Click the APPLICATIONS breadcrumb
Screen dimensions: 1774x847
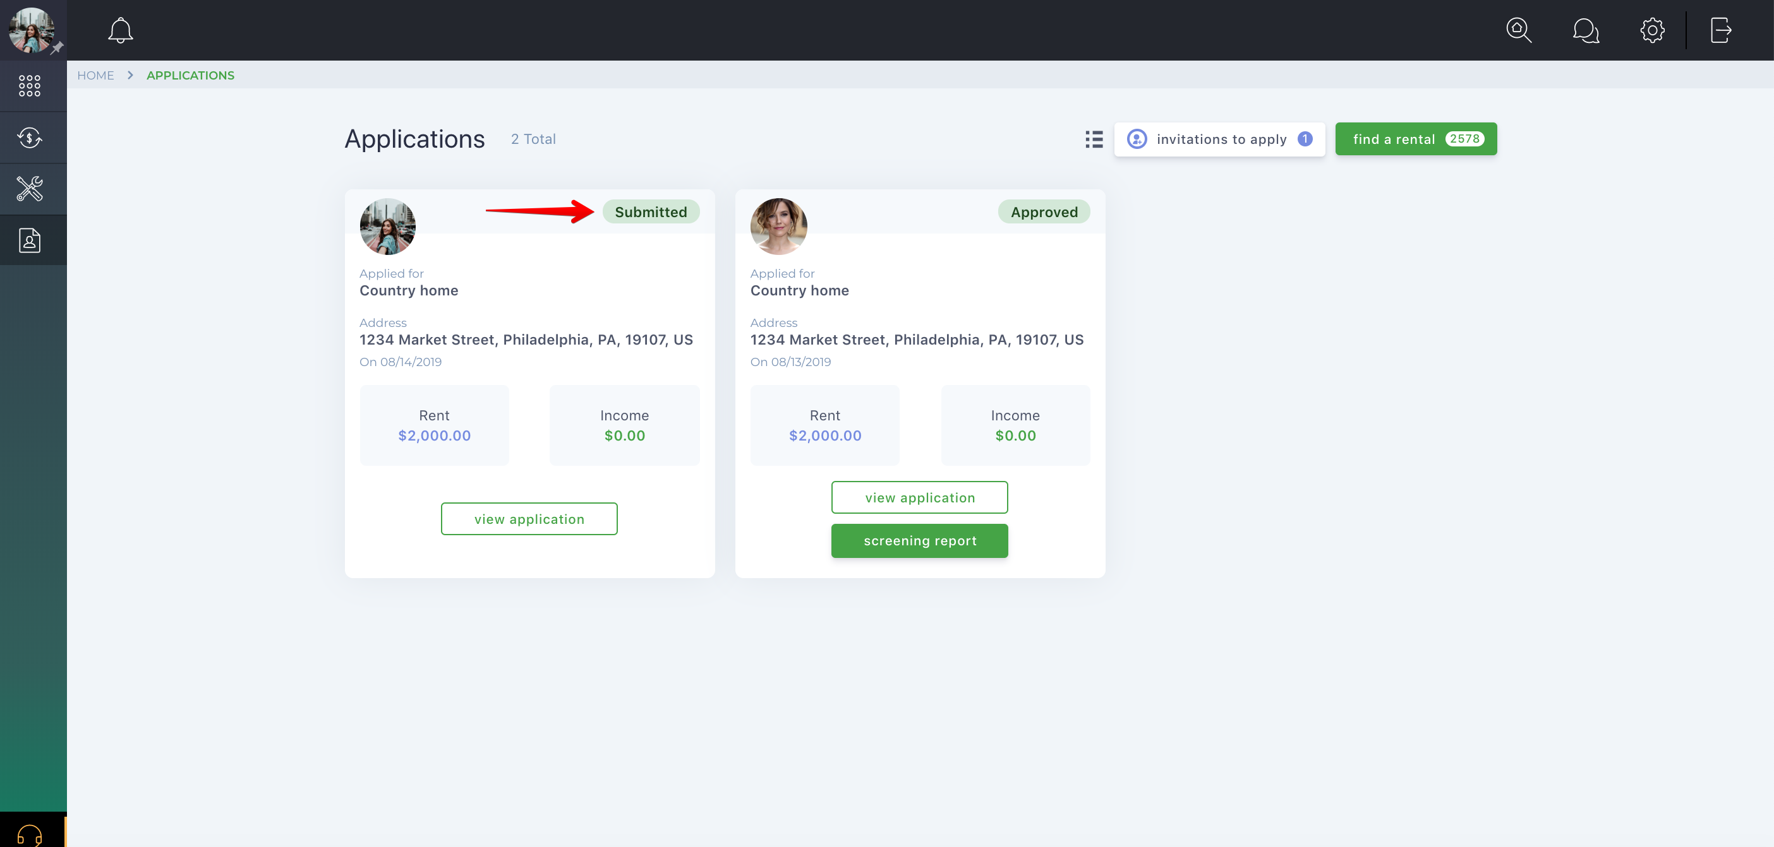click(x=190, y=75)
